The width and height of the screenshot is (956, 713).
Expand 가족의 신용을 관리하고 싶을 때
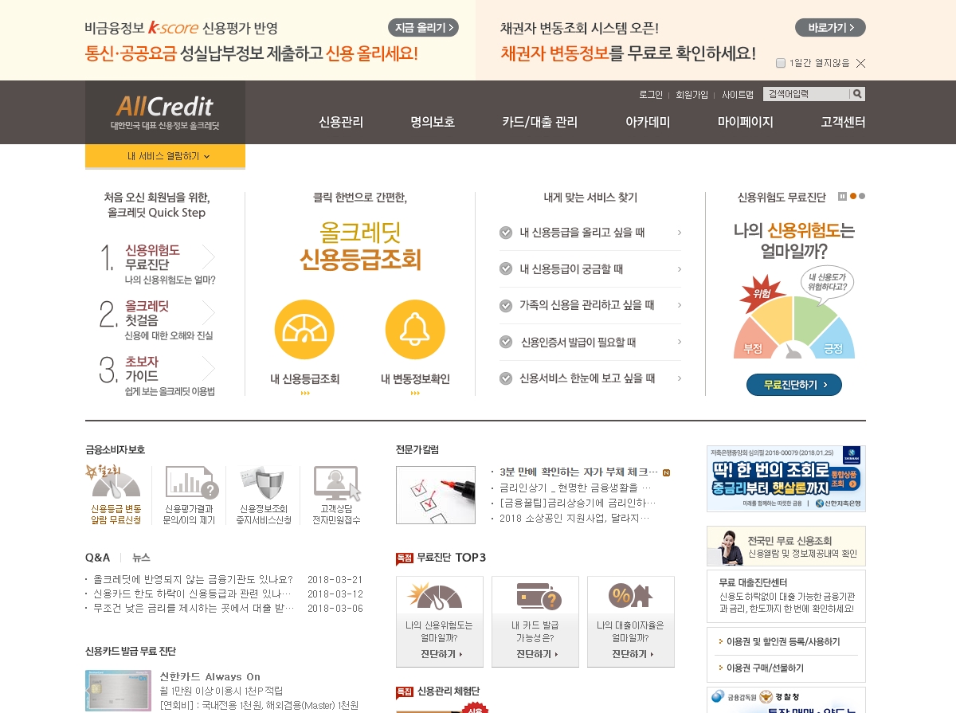(590, 305)
